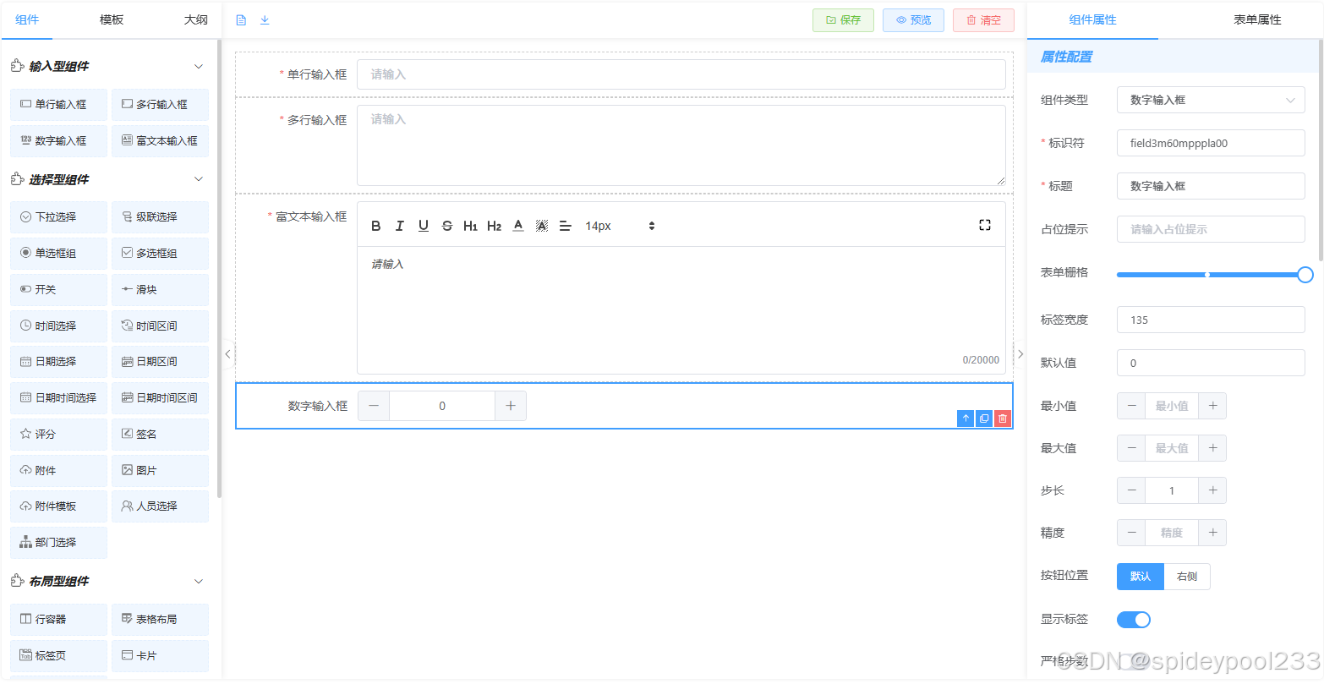Switch to 大纲 tab
The height and width of the screenshot is (684, 1324).
196,19
